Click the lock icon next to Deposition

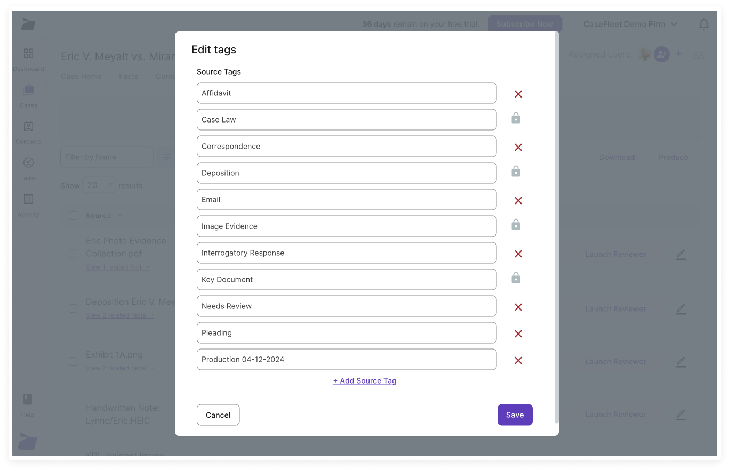(516, 172)
